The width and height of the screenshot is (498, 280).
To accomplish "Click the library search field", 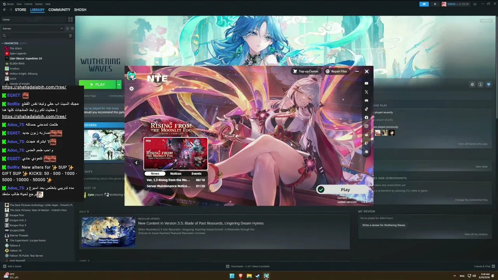I will point(35,36).
